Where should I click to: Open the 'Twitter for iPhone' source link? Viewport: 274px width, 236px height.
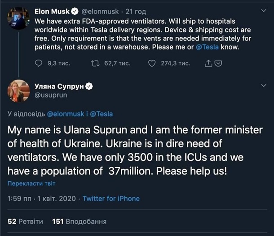[x=111, y=198]
